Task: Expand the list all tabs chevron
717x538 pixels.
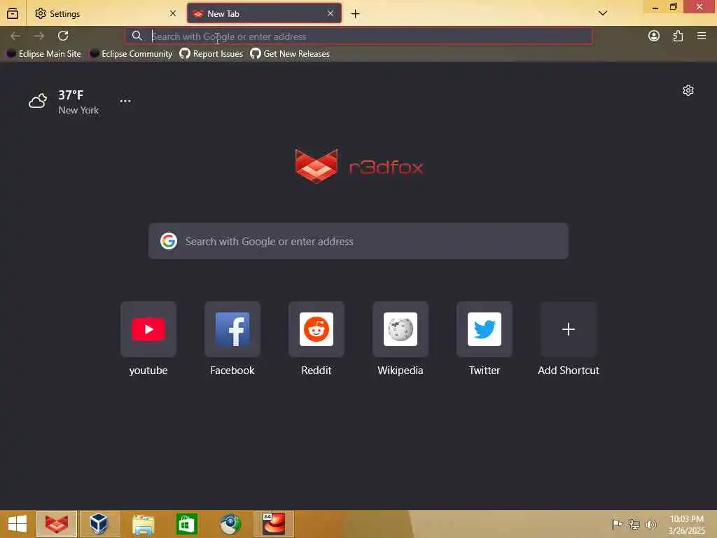Action: pos(603,13)
